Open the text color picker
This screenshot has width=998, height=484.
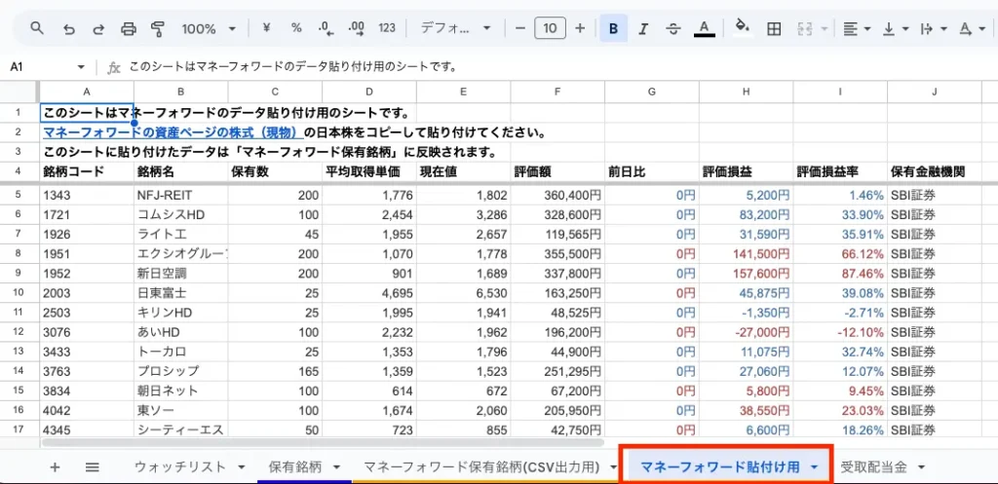tap(704, 28)
